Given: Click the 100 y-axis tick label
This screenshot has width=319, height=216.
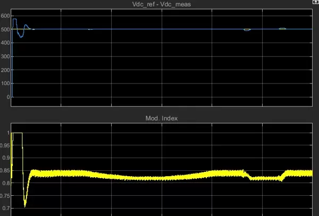Looking at the screenshot, I should tap(5, 84).
